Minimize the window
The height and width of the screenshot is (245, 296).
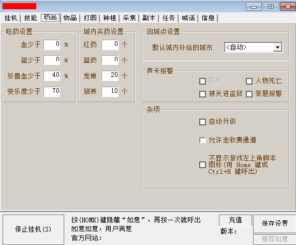(254, 7)
